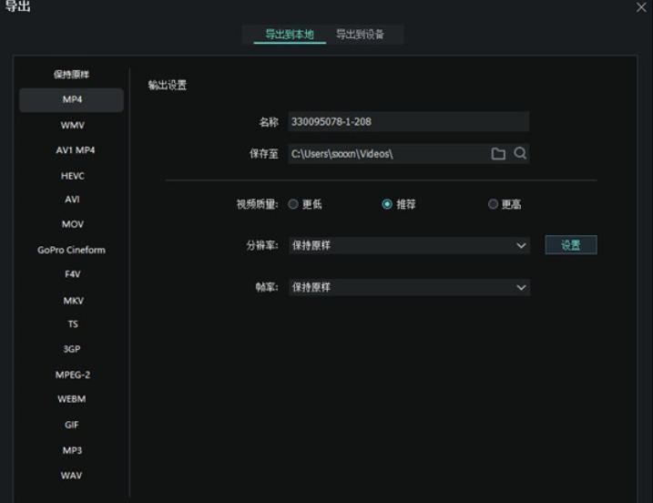The height and width of the screenshot is (503, 653).
Task: Select the GoPro Cineform format
Action: click(71, 250)
